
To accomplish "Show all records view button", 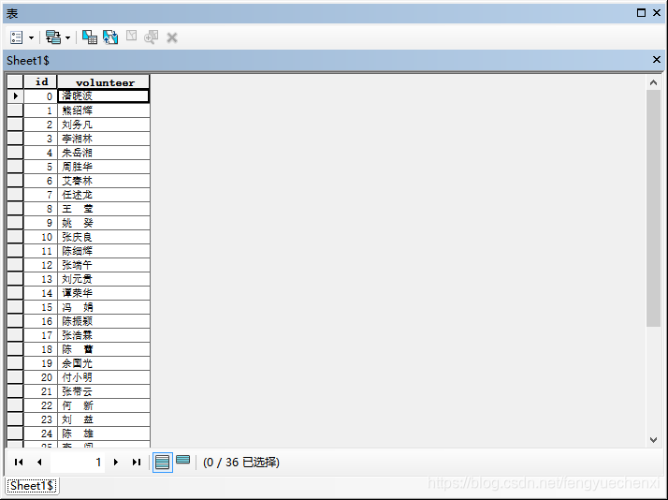I will [x=162, y=463].
